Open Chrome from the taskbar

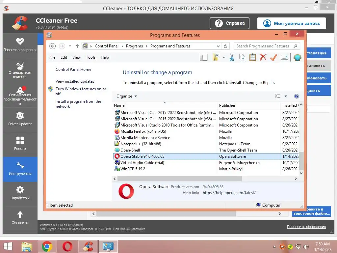coord(47,246)
